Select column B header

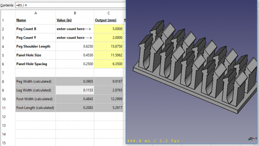pos(75,13)
